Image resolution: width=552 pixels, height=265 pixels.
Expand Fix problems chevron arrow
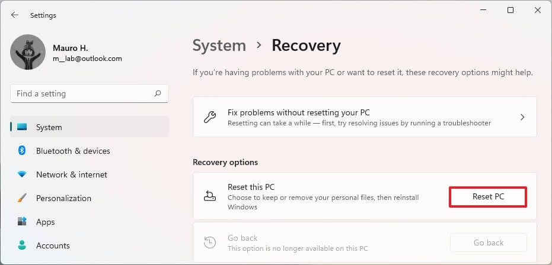[x=522, y=117]
